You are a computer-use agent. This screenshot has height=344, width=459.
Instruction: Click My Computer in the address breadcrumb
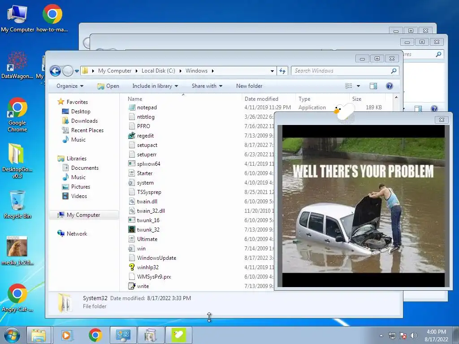click(115, 71)
